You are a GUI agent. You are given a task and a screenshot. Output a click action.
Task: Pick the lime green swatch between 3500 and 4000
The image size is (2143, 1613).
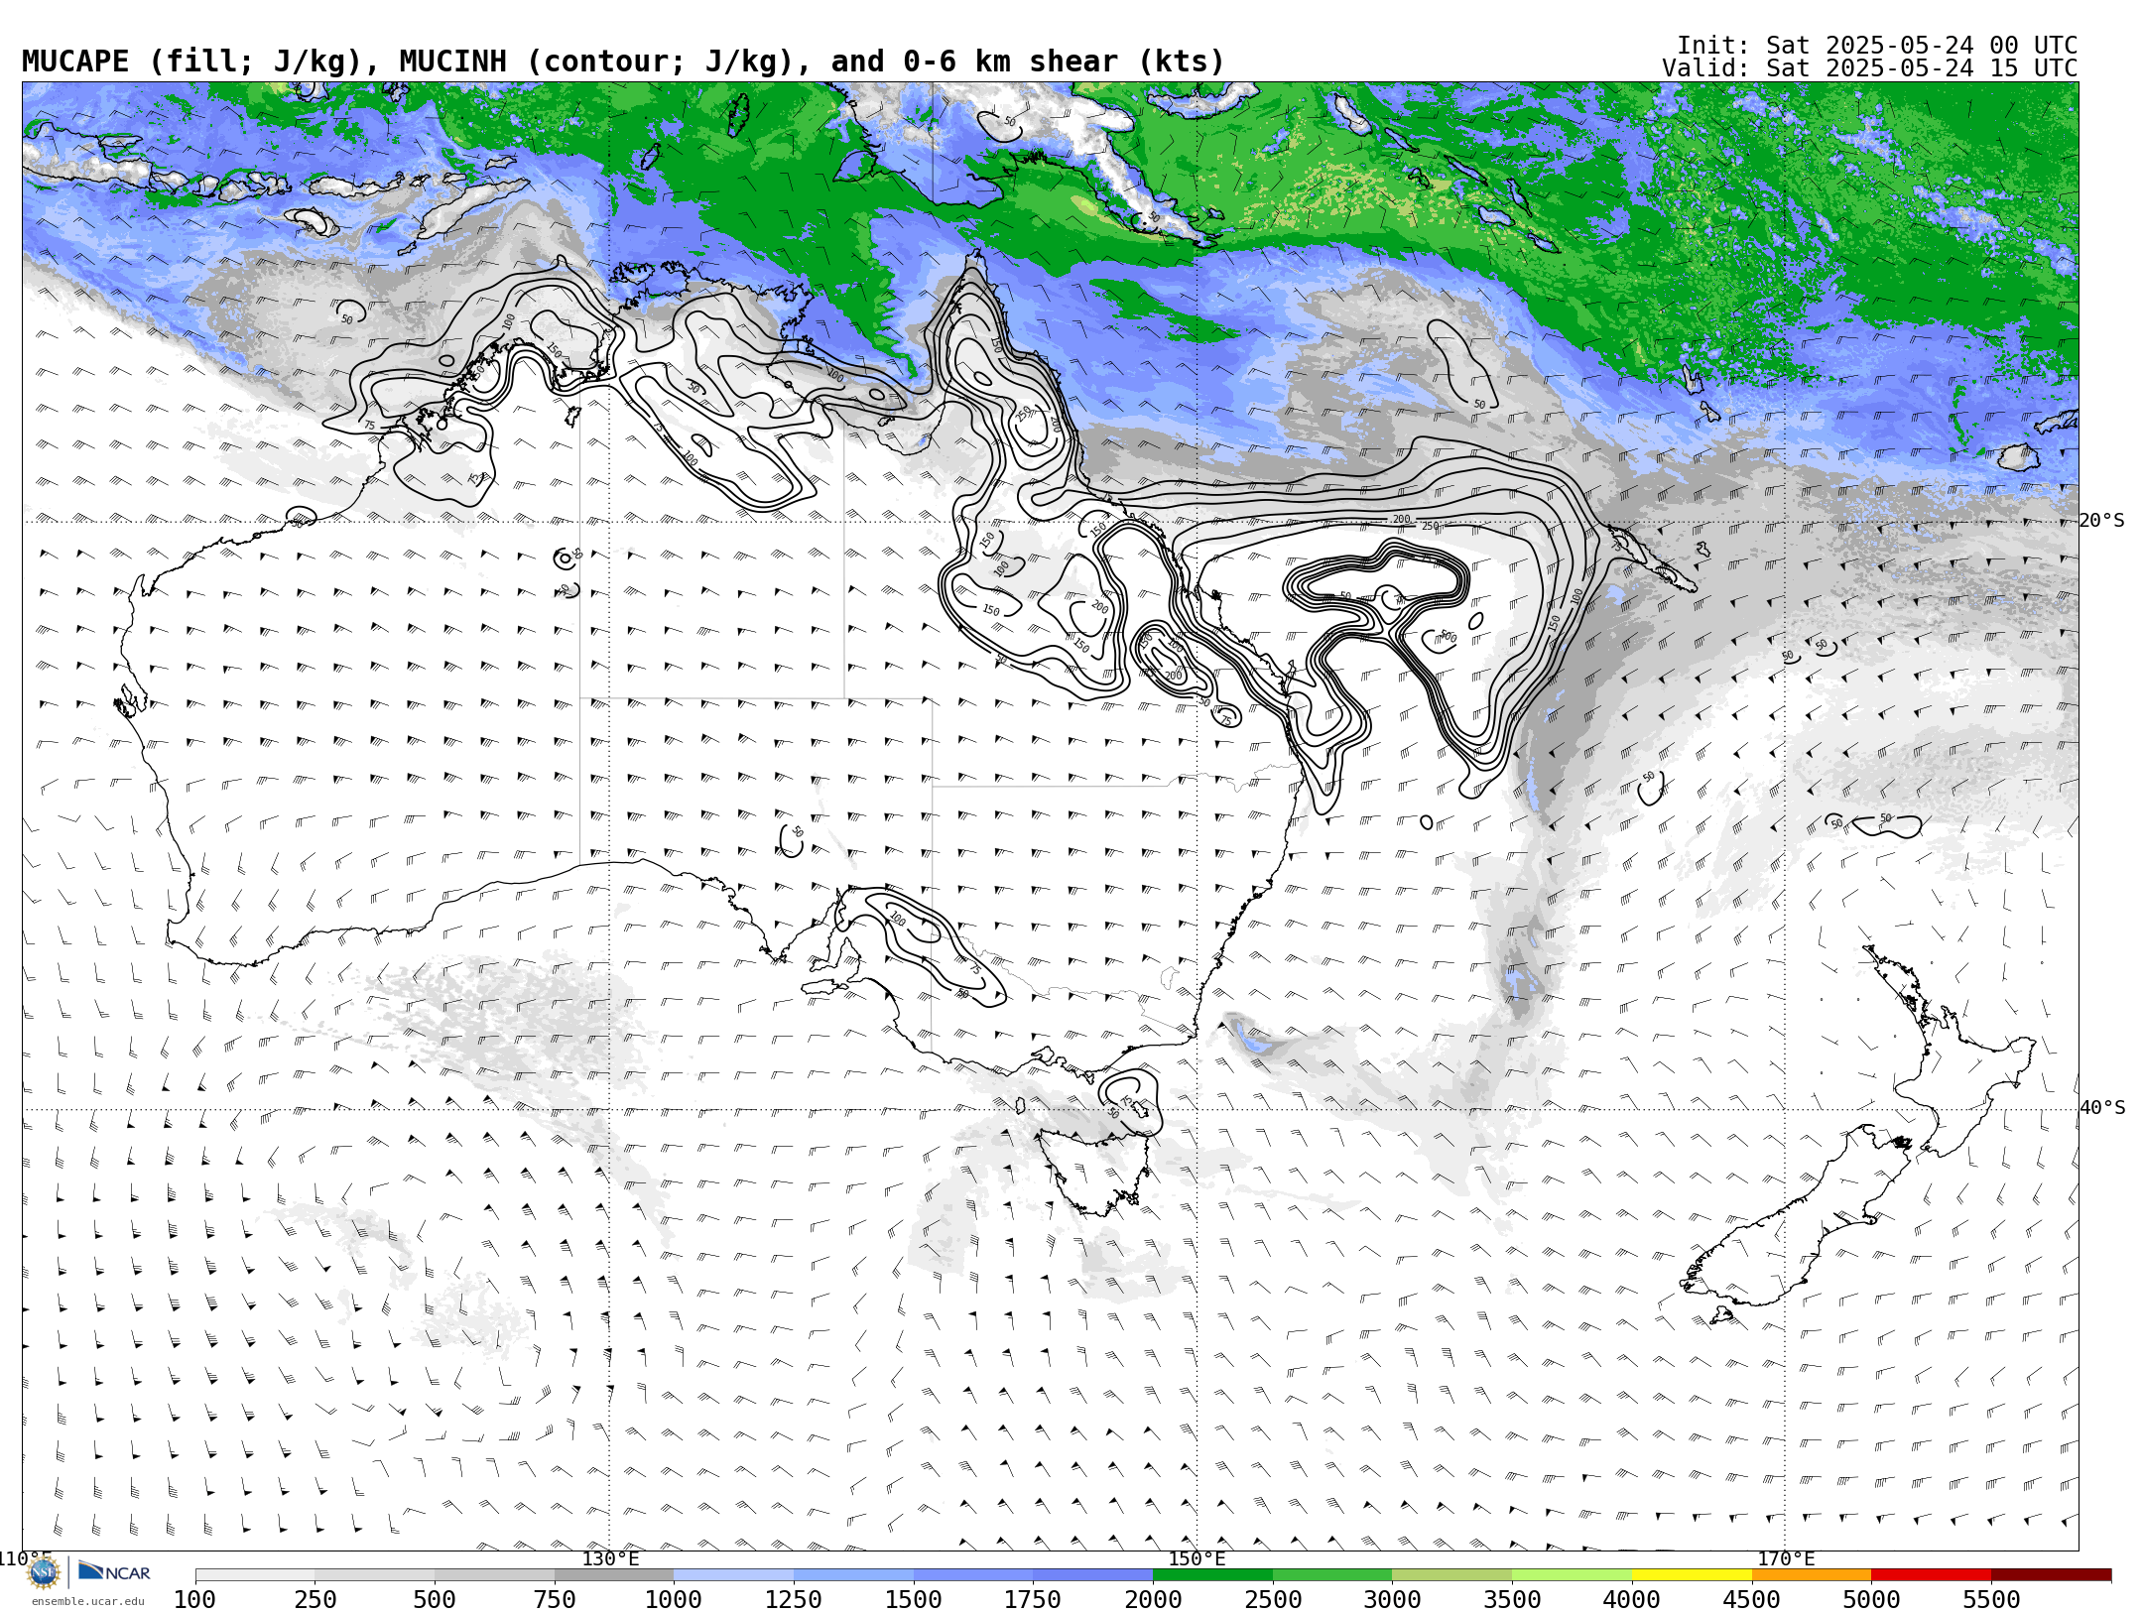pos(1572,1575)
